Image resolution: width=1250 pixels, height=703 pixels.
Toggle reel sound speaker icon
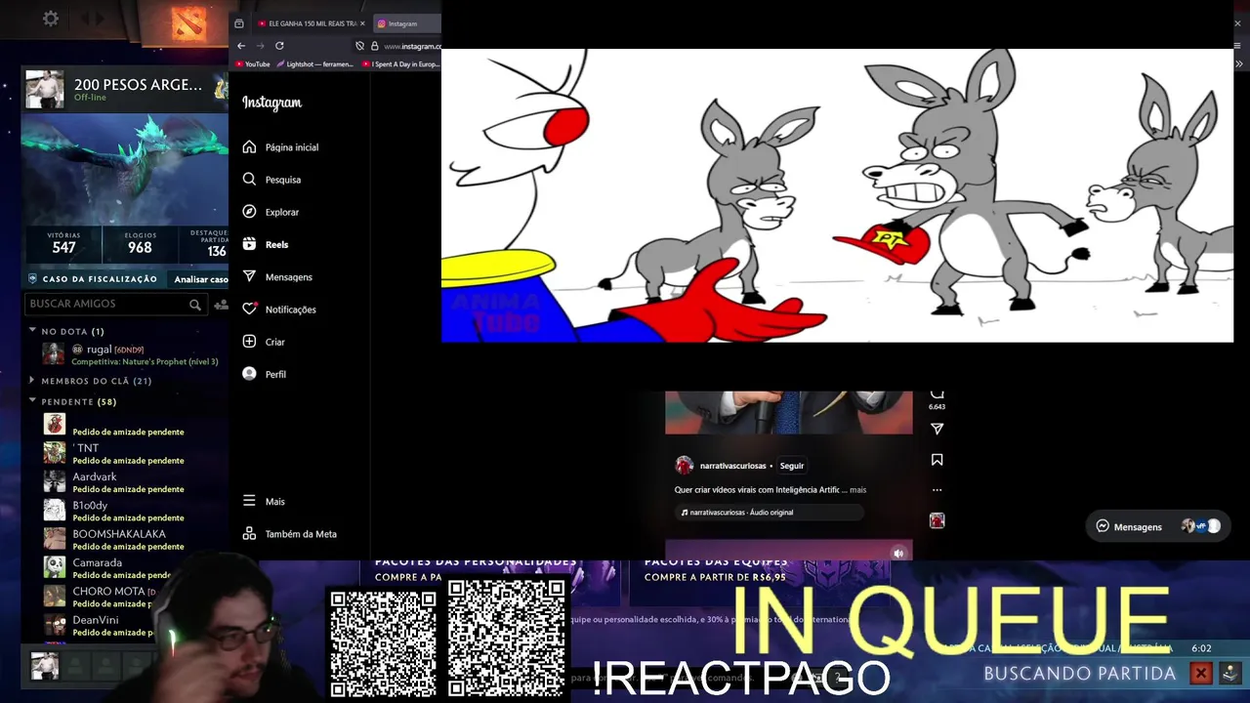898,554
